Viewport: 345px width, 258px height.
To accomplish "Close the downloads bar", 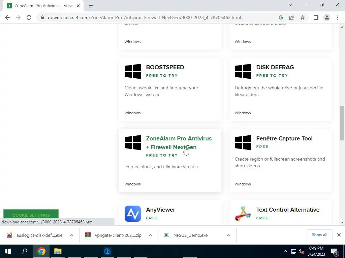I will (339, 235).
